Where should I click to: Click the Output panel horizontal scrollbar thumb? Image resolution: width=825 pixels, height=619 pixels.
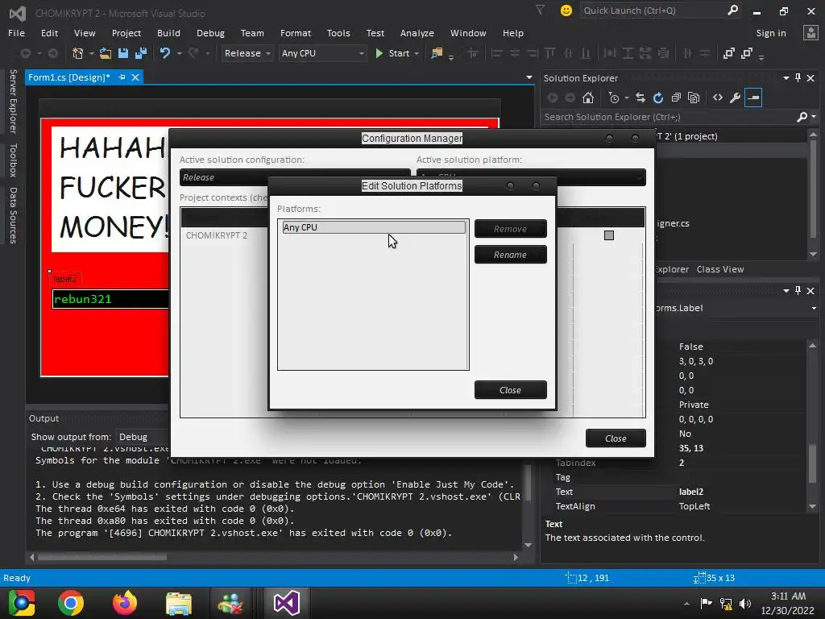pos(102,556)
